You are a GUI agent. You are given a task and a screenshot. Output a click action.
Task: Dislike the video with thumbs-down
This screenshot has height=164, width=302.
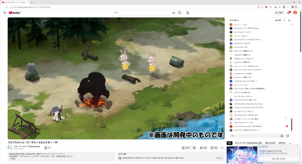(x=194, y=148)
